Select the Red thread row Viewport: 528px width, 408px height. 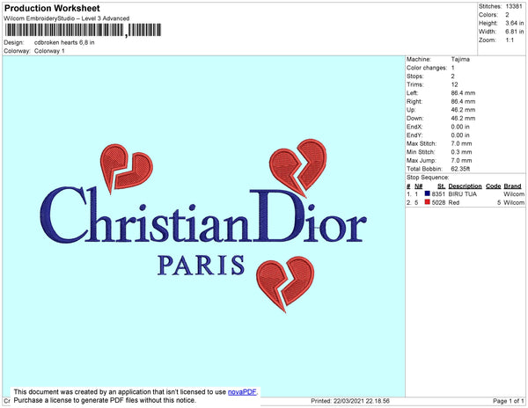(466, 202)
